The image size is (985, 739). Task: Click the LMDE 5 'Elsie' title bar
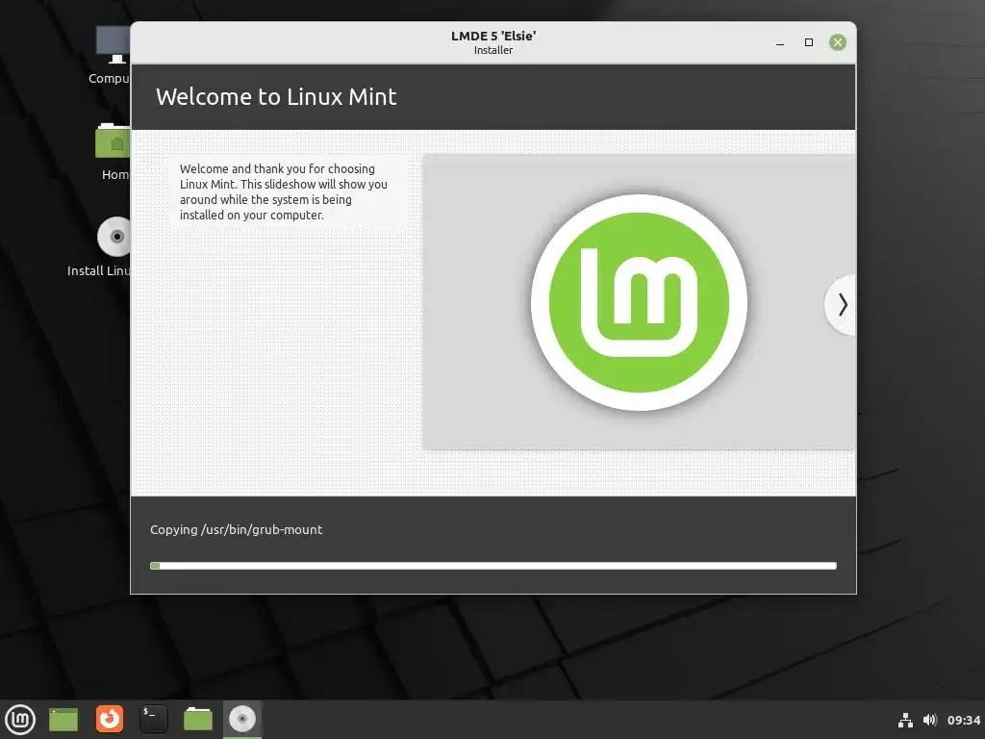point(493,42)
